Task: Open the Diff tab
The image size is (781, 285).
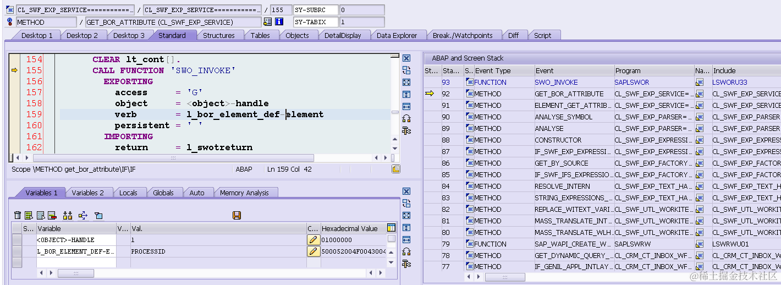Action: [513, 35]
